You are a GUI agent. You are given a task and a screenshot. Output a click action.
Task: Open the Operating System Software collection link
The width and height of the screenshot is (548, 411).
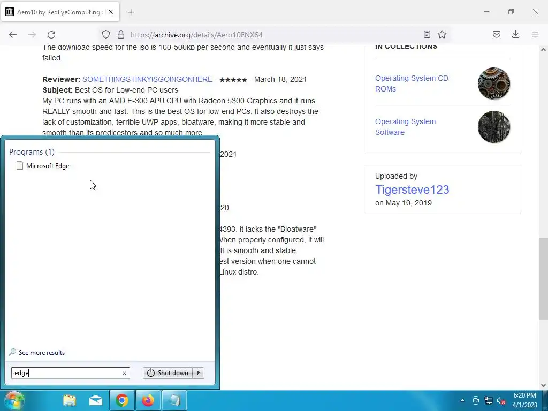(406, 127)
